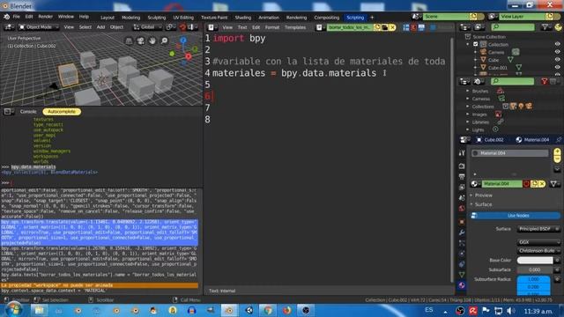
Task: Click the zoom magnifier icon in the viewport
Action: 164,41
